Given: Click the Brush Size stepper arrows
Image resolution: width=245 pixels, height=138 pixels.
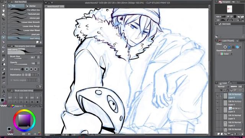Looking at the screenshot, I should (36, 58).
